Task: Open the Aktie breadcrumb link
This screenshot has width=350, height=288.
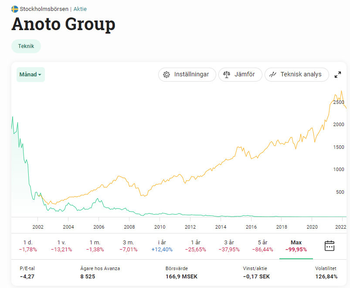Action: pos(80,9)
